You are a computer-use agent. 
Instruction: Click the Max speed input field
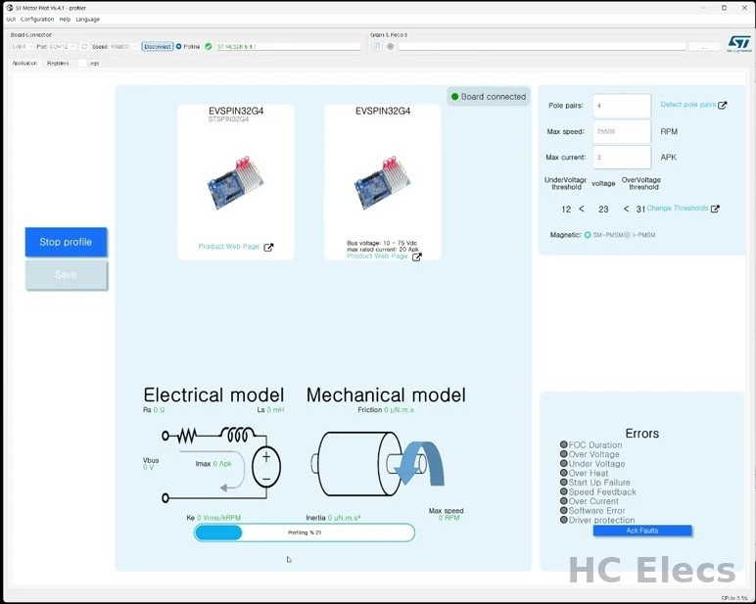[x=622, y=131]
